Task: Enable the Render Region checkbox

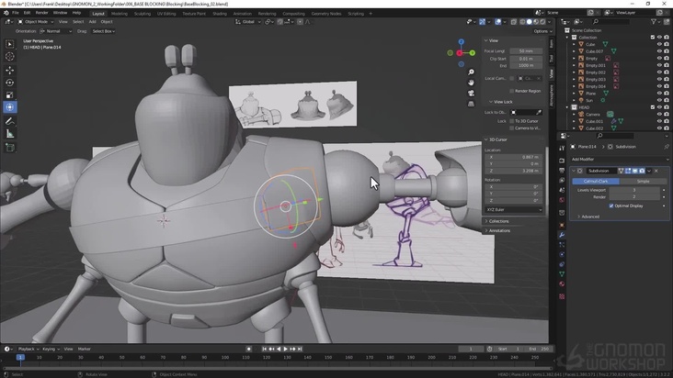Action: (511, 91)
